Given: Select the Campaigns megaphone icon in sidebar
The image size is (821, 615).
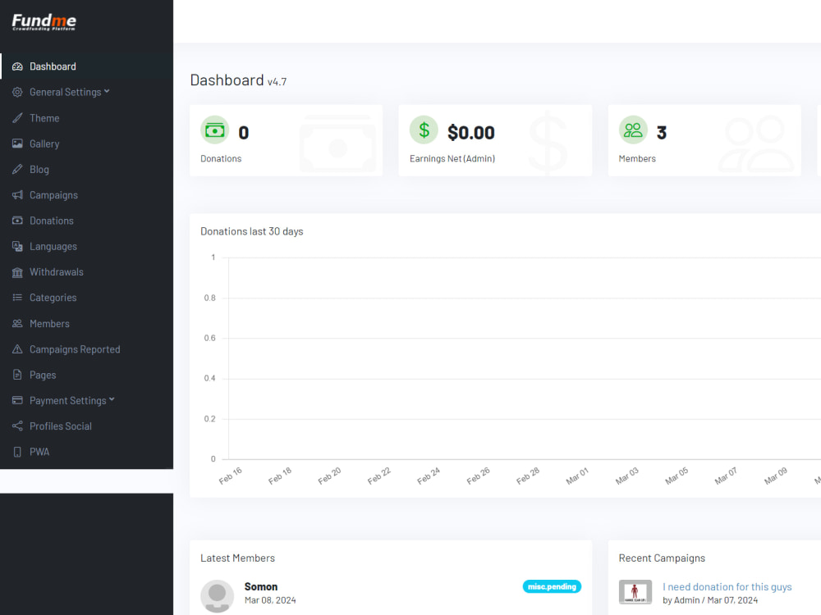Looking at the screenshot, I should coord(17,194).
